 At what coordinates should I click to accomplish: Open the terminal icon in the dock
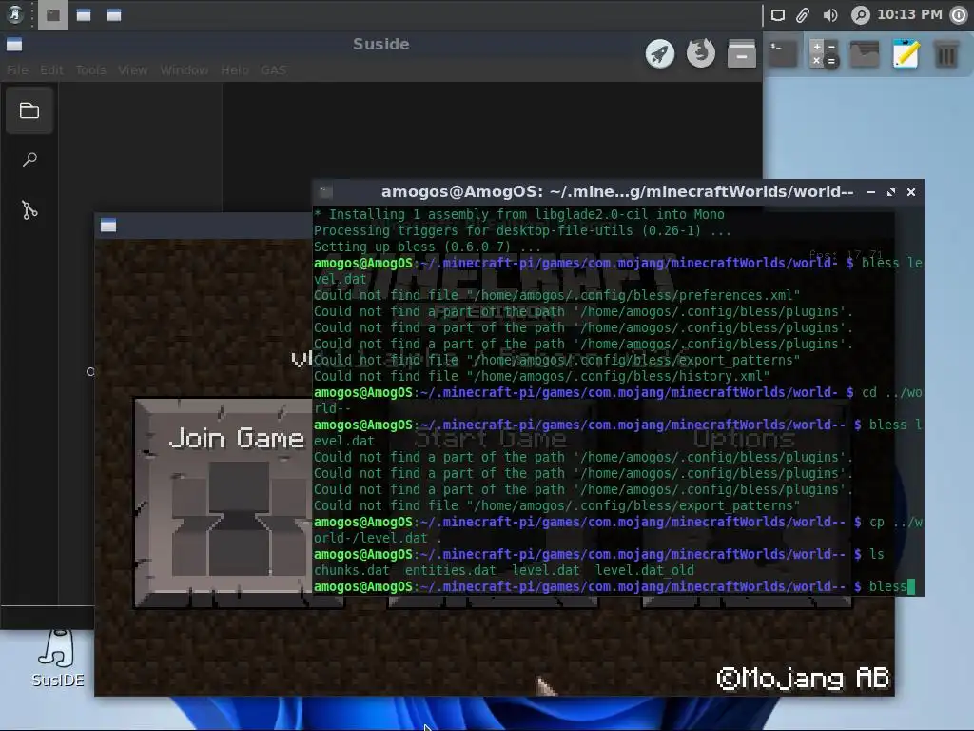click(x=784, y=53)
